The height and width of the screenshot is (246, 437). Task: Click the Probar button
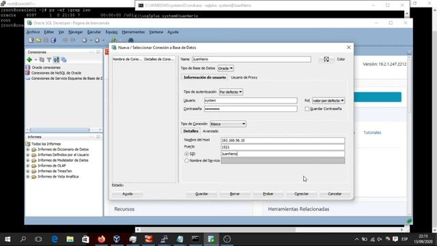[268, 194]
